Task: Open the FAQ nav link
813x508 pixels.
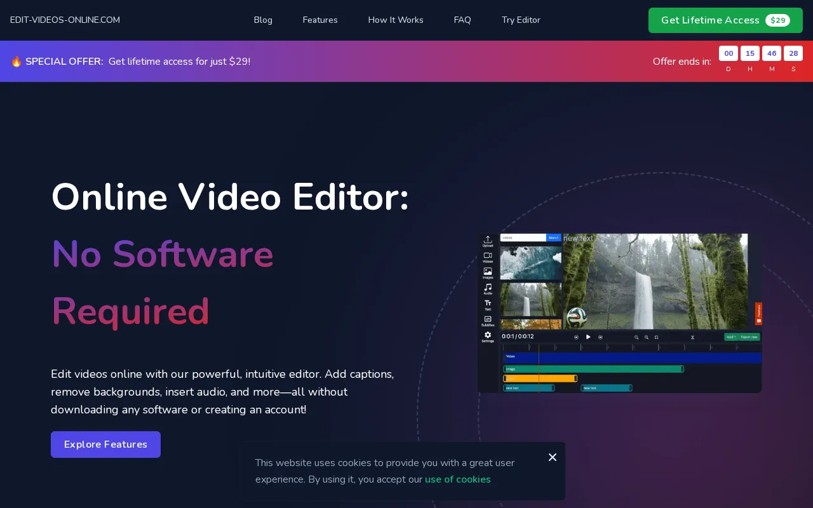Action: pyautogui.click(x=462, y=20)
